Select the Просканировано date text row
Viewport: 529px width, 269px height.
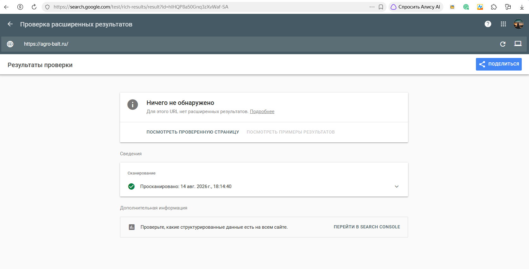coord(186,186)
